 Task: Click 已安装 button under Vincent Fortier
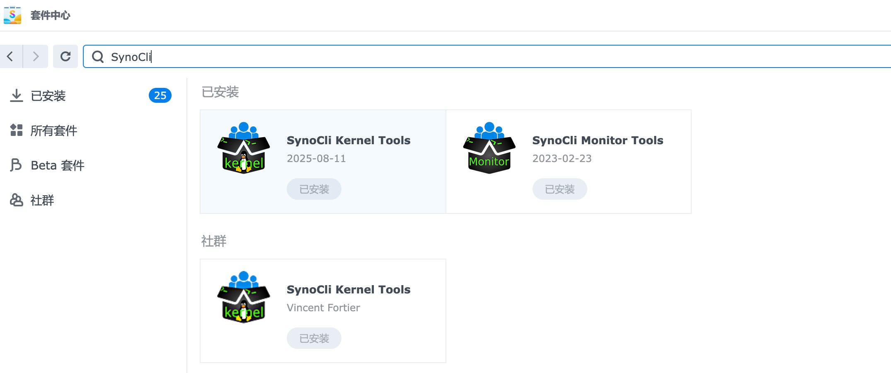pyautogui.click(x=314, y=338)
